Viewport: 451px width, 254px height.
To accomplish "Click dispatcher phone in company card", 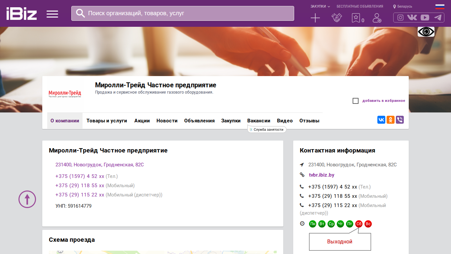I will coord(80,195).
